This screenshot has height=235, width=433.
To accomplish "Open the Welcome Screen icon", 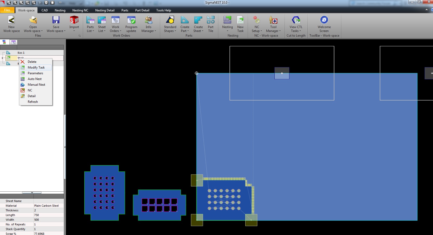I will click(324, 20).
